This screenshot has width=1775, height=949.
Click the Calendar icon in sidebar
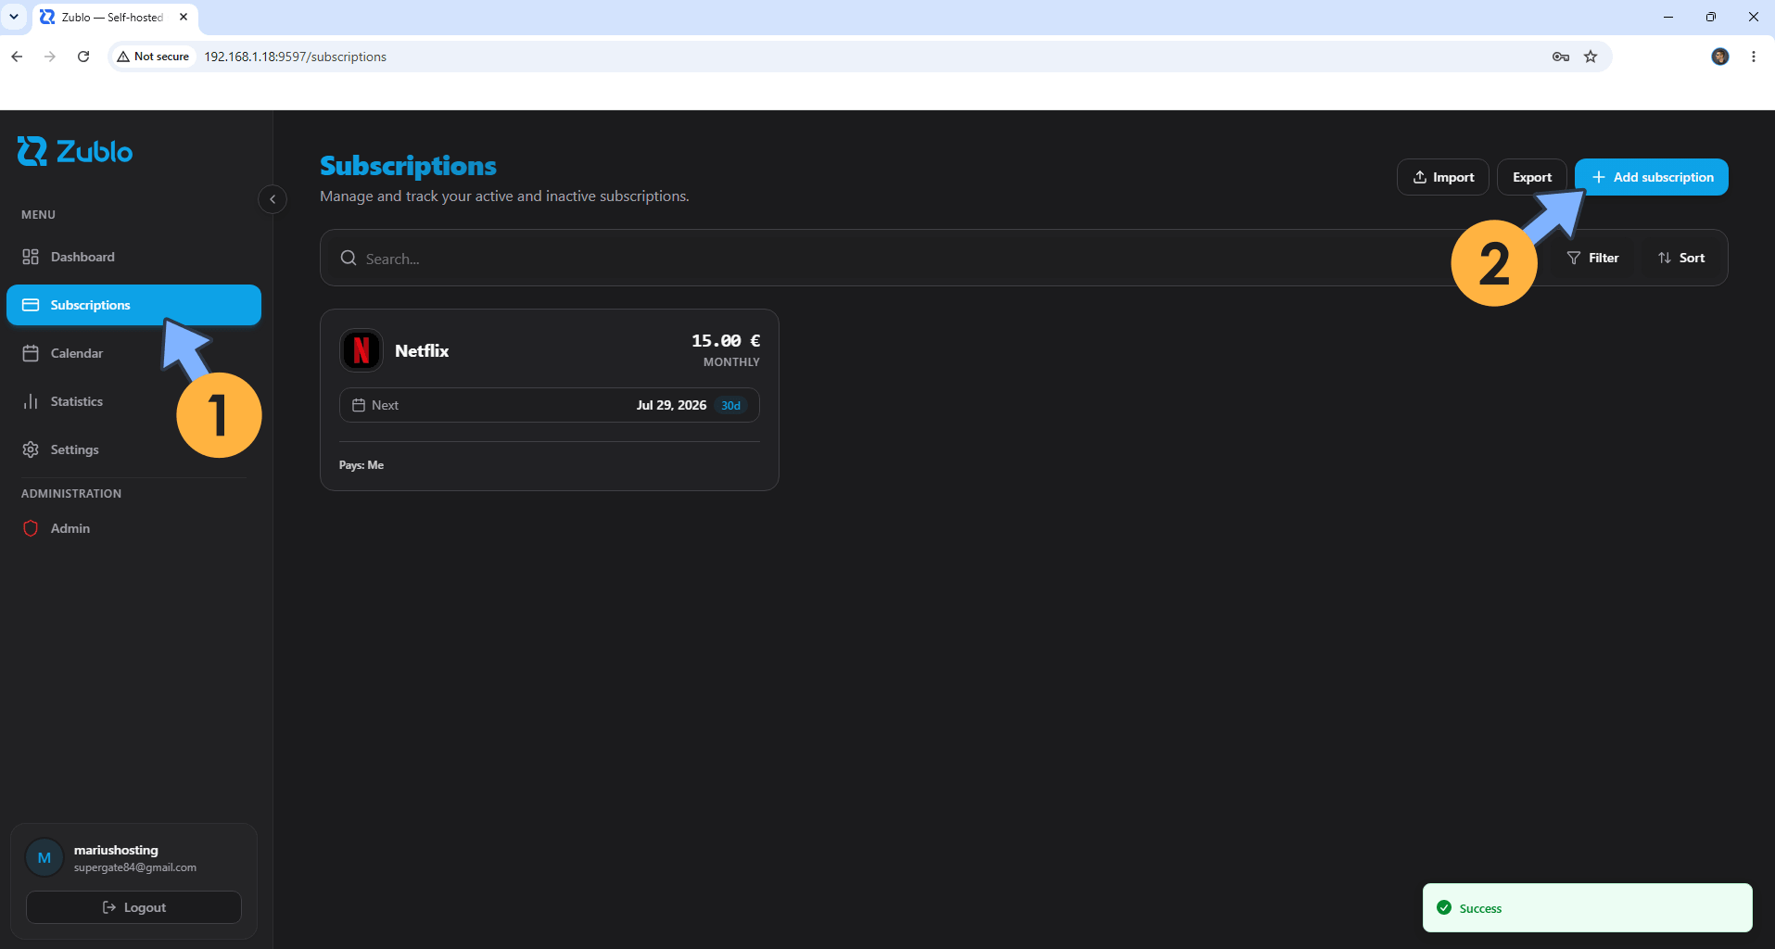(x=31, y=353)
